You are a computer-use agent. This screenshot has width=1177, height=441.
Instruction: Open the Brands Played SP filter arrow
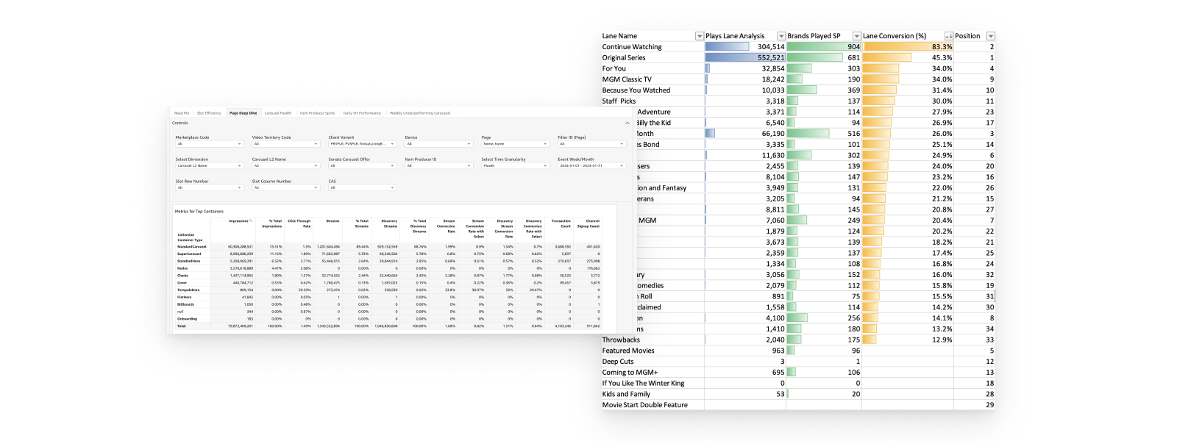coord(856,36)
